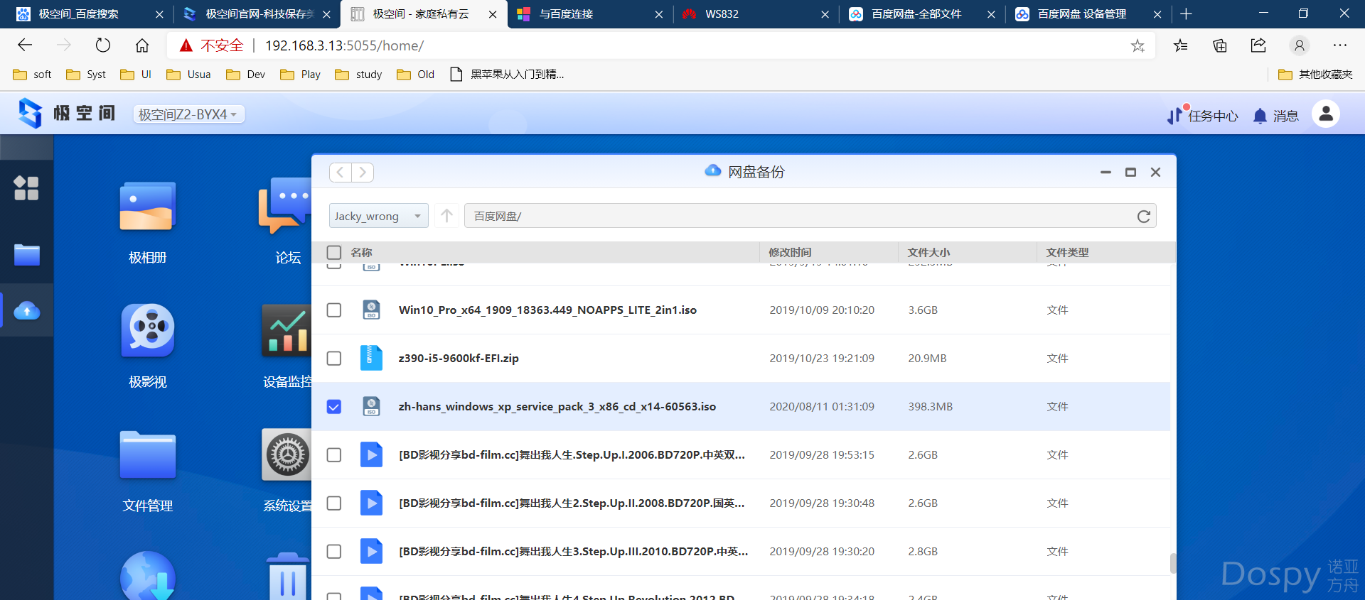
Task: Go back in 网盘备份 window navigation
Action: [x=341, y=173]
